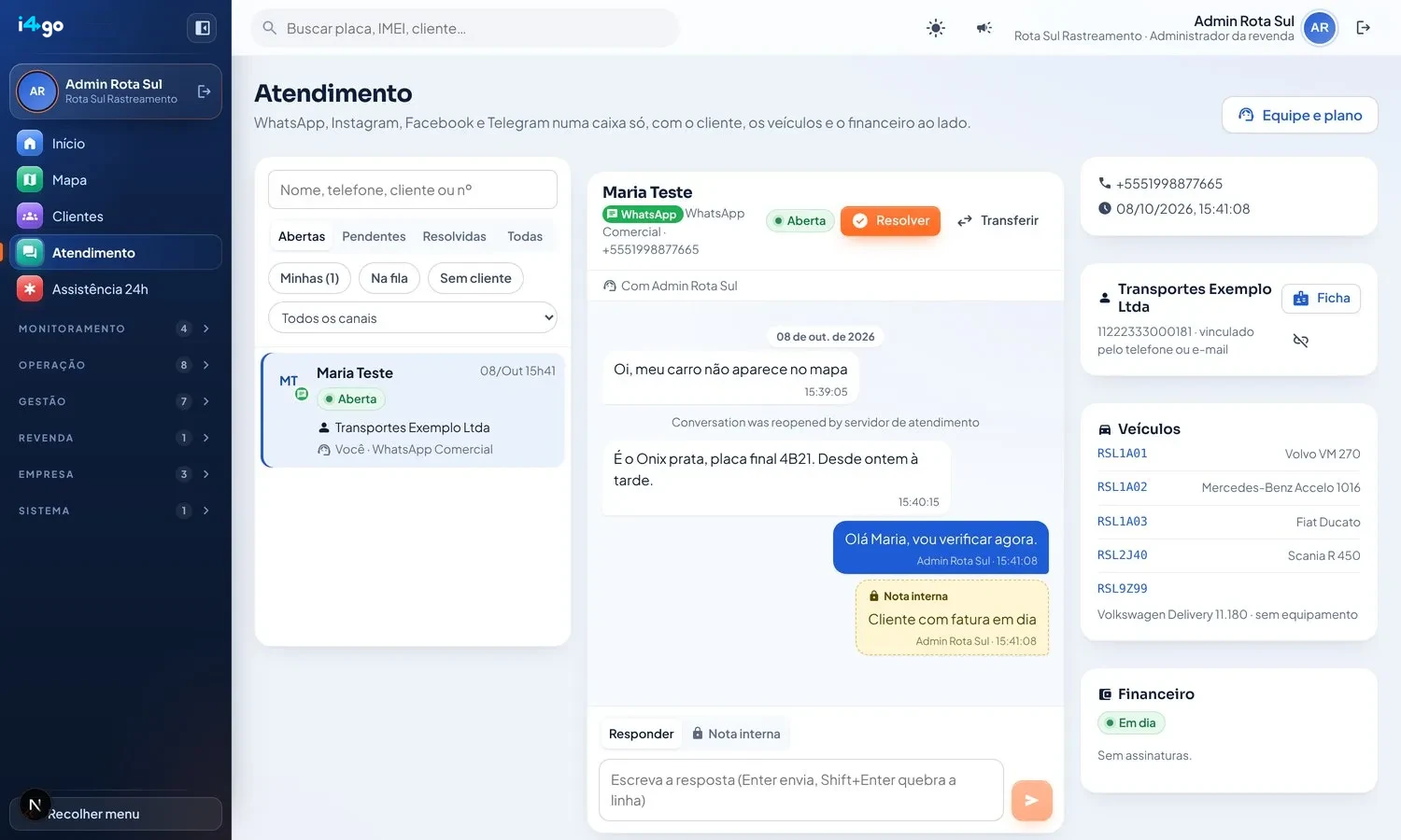Unlink client with the broken-link icon

click(1300, 341)
